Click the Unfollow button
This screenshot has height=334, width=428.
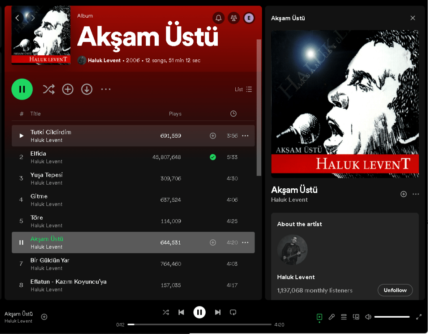click(395, 290)
